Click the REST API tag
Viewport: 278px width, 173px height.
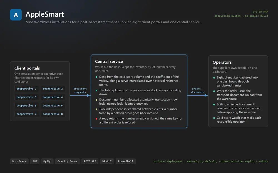coord(90,161)
